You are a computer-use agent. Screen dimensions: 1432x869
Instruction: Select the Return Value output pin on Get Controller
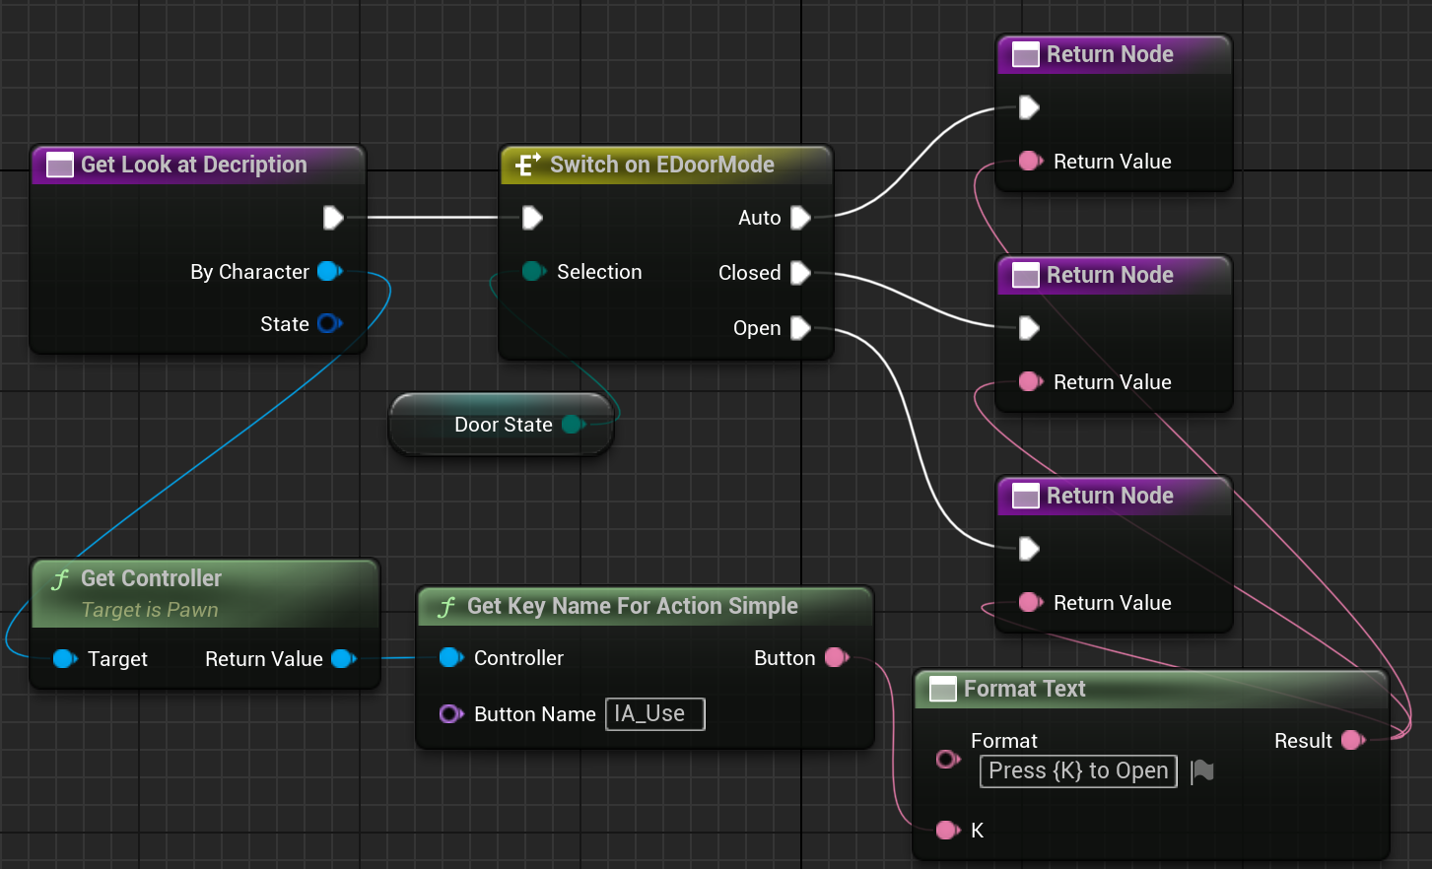pos(344,659)
